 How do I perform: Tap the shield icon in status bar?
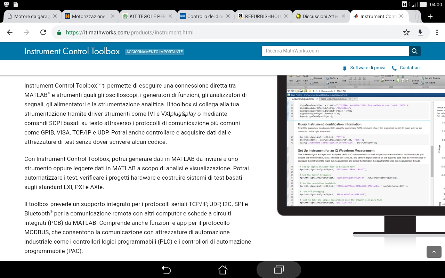pos(6,5)
